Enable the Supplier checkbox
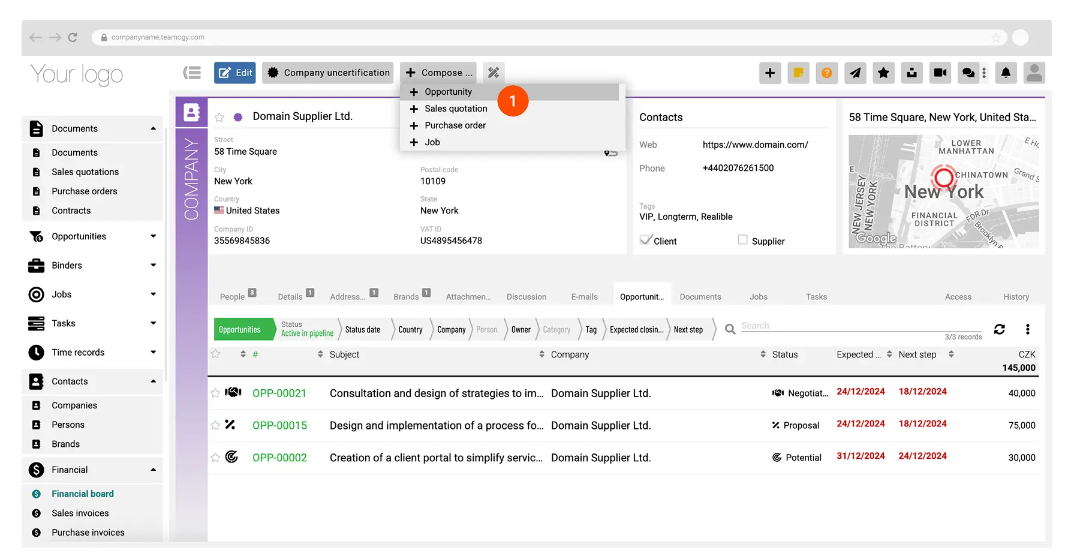1068x559 pixels. 742,240
